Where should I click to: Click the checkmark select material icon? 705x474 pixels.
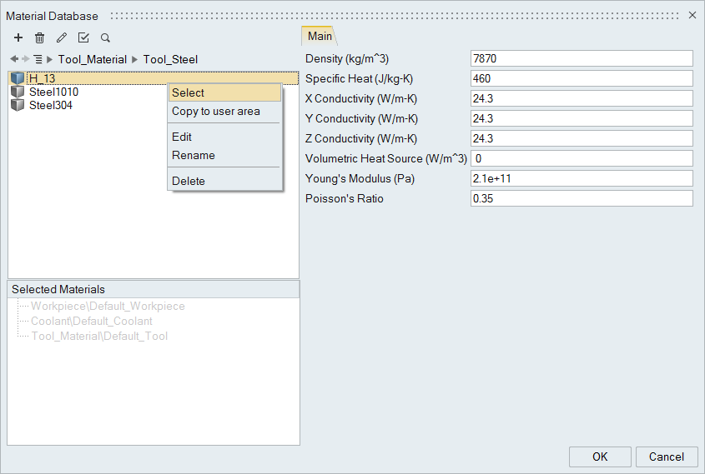point(83,37)
